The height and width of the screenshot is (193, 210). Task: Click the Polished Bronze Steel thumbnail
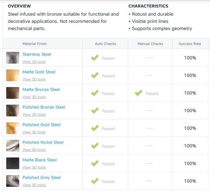[13, 111]
